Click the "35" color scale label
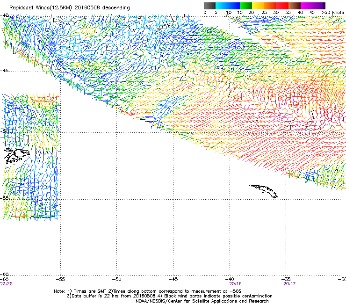The width and height of the screenshot is (346, 304). pyautogui.click(x=288, y=12)
